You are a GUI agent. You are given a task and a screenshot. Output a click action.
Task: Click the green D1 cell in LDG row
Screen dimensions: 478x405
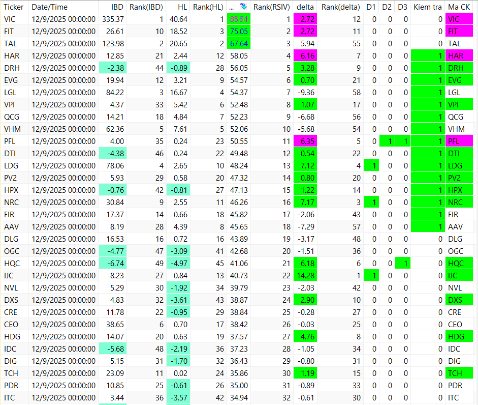pyautogui.click(x=371, y=166)
